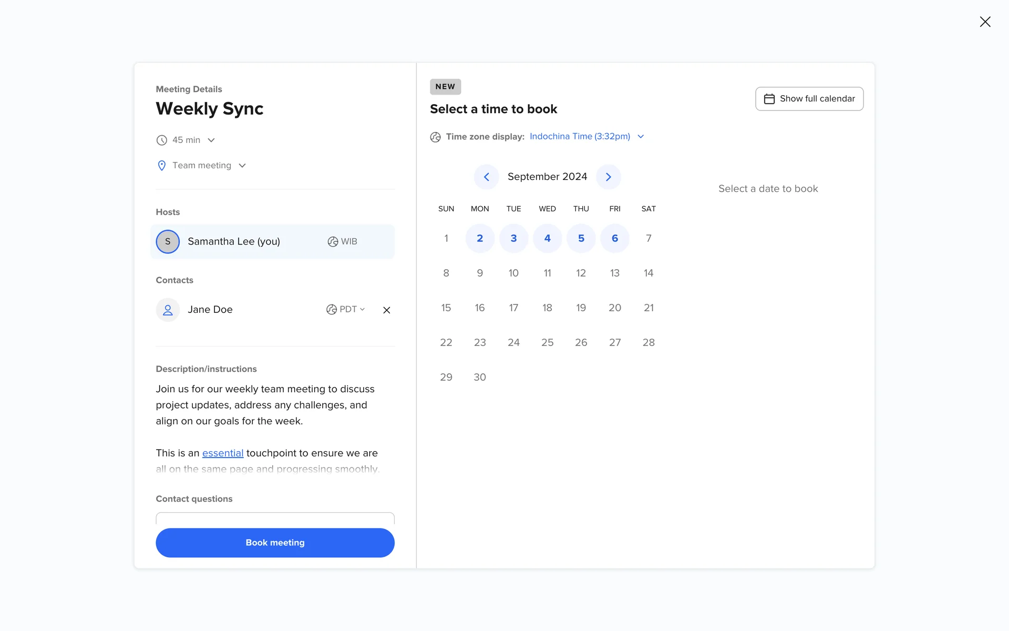Click the Contact questions input field

click(x=275, y=518)
